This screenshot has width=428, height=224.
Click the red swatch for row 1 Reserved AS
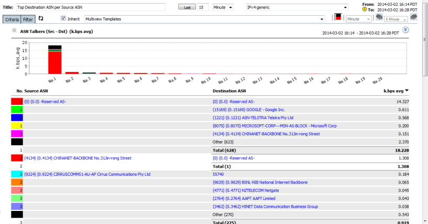[17, 102]
